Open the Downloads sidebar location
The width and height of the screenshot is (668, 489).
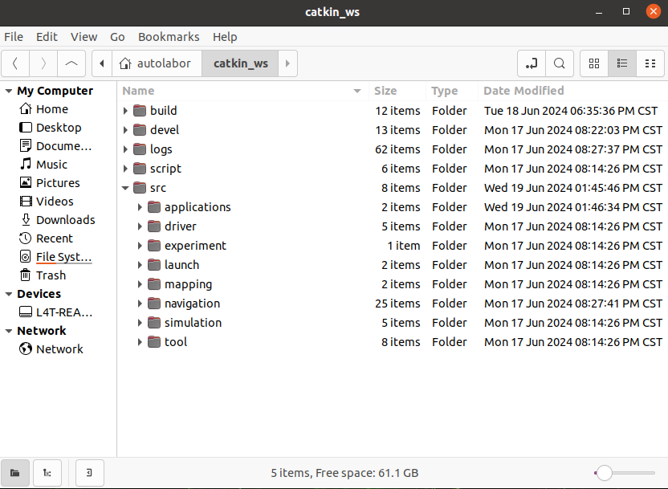65,220
